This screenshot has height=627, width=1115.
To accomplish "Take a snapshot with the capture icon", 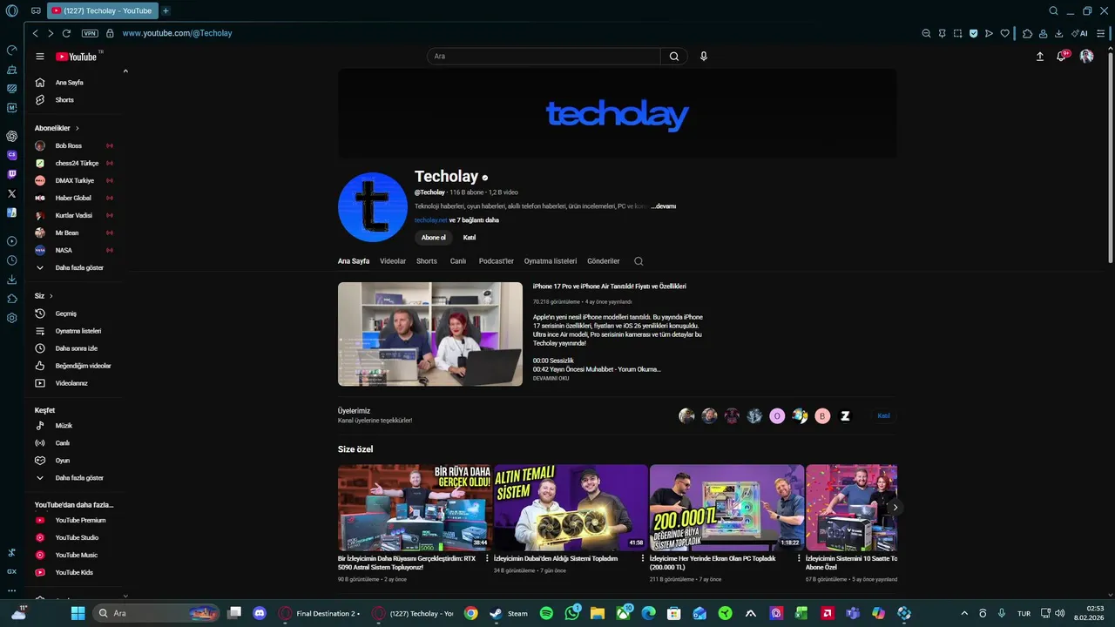I will [x=957, y=33].
